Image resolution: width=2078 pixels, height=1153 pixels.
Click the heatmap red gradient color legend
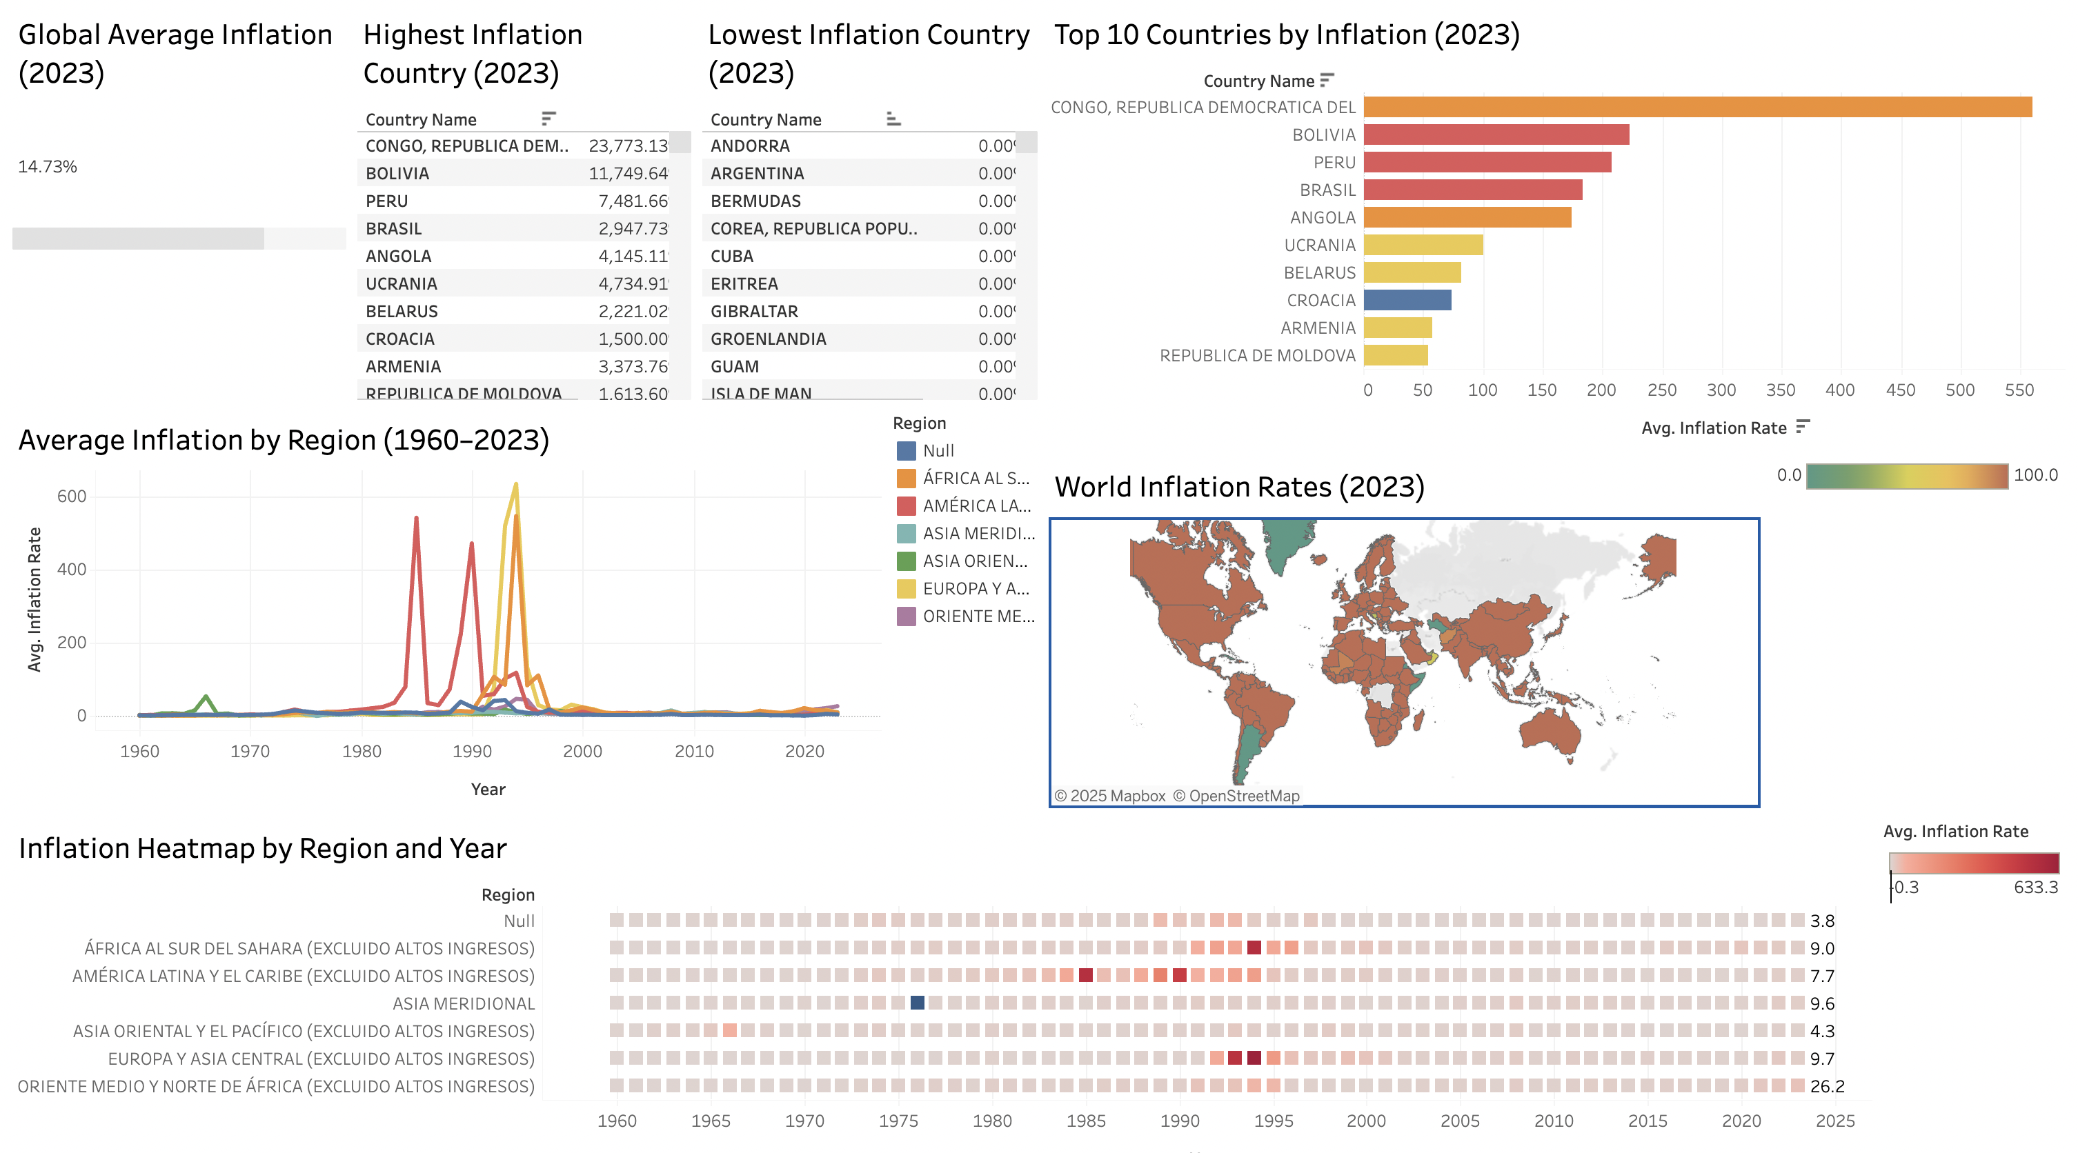(1973, 863)
